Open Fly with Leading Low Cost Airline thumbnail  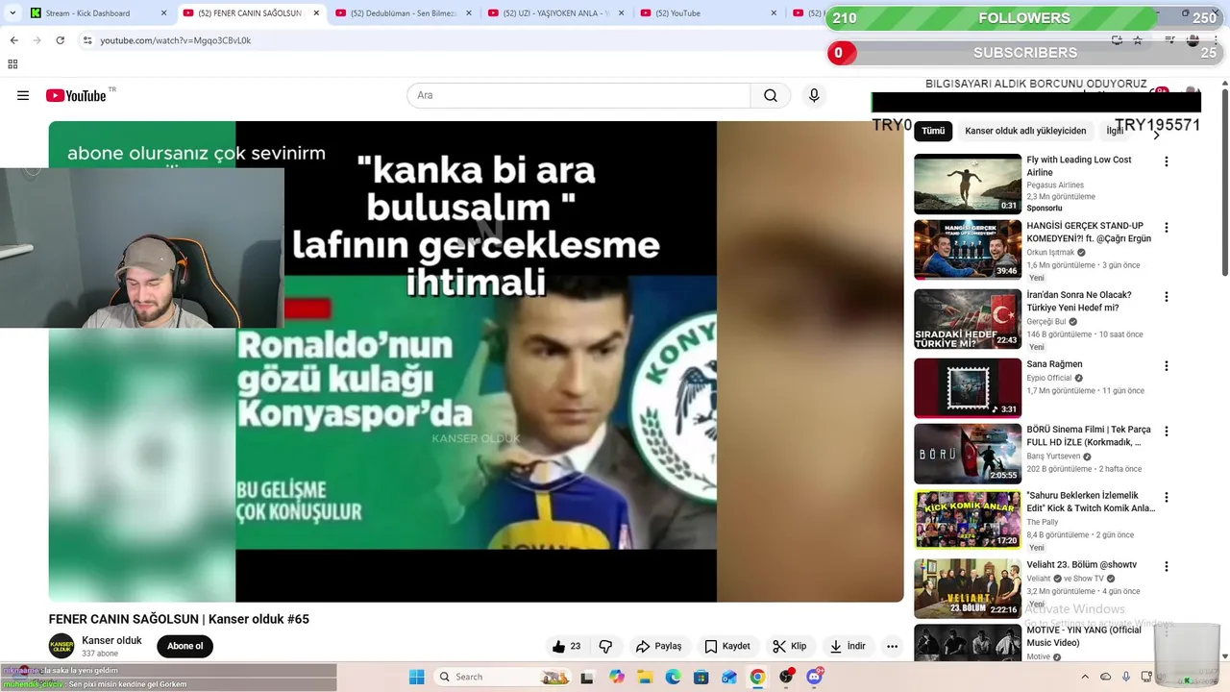(968, 184)
